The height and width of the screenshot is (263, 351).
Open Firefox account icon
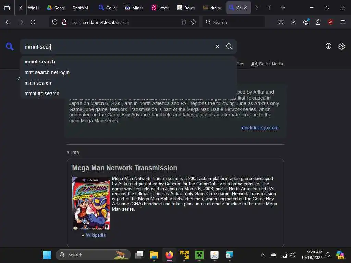[x=306, y=22]
